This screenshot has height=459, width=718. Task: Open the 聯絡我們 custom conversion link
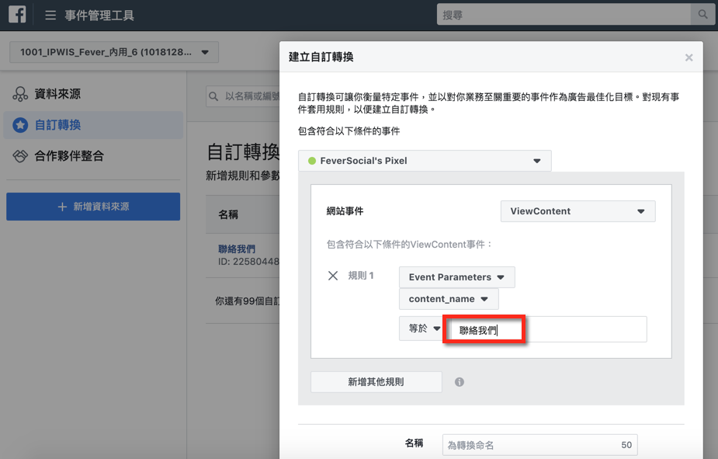(237, 249)
